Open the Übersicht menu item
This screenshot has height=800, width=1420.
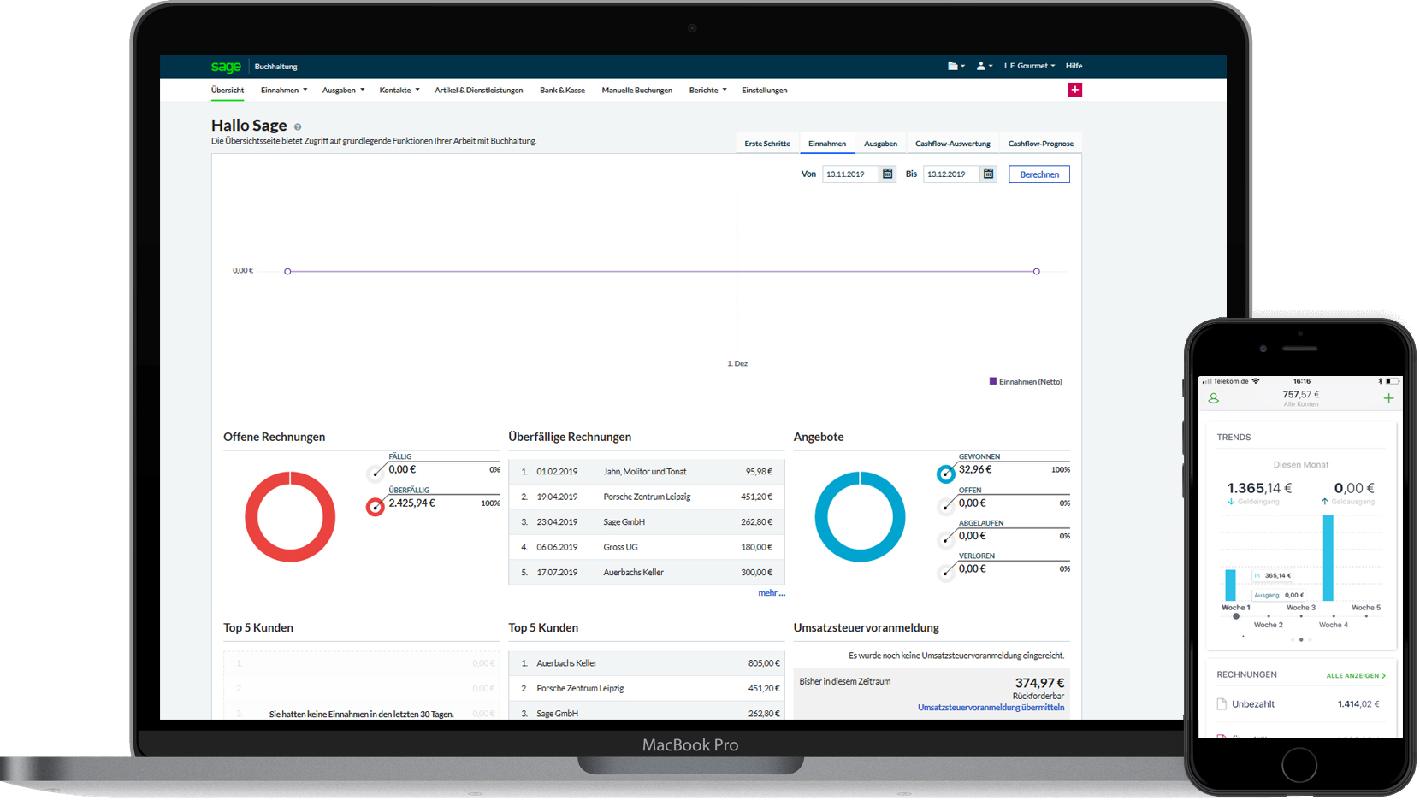pos(228,91)
